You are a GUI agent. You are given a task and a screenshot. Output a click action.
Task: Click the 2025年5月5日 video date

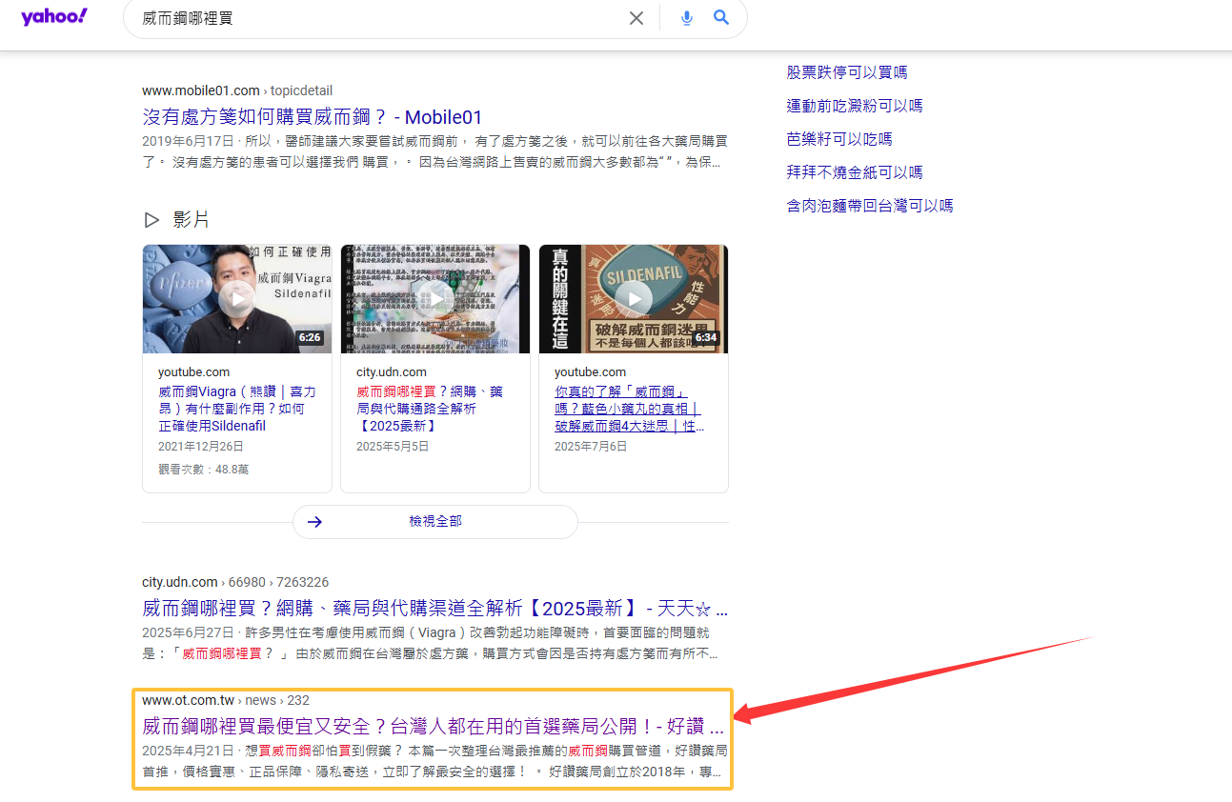(393, 446)
